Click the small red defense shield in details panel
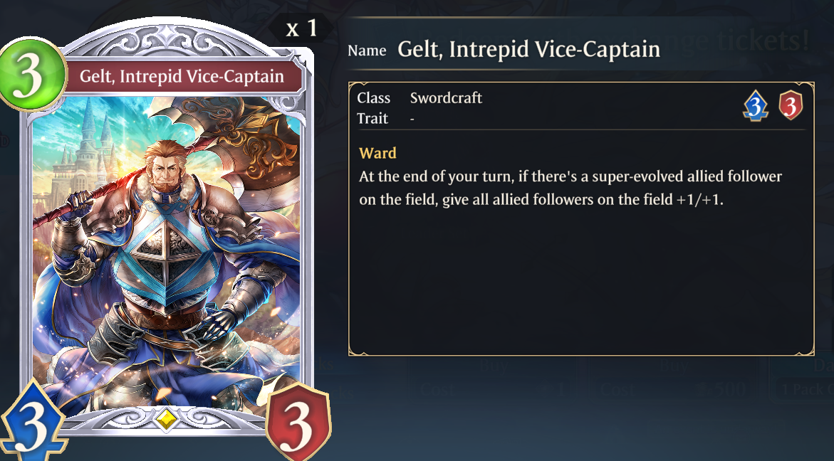 (x=791, y=105)
